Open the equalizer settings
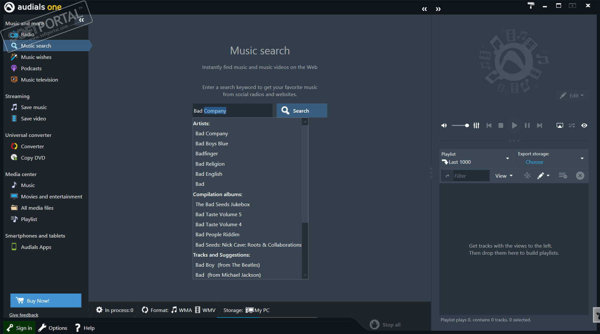The width and height of the screenshot is (600, 334). [476, 125]
